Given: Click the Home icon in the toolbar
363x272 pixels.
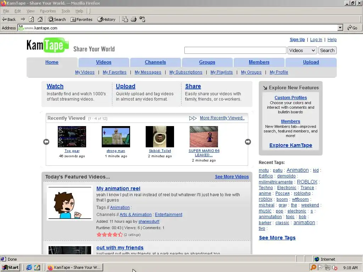Looking at the screenshot, I should click(x=40, y=19).
